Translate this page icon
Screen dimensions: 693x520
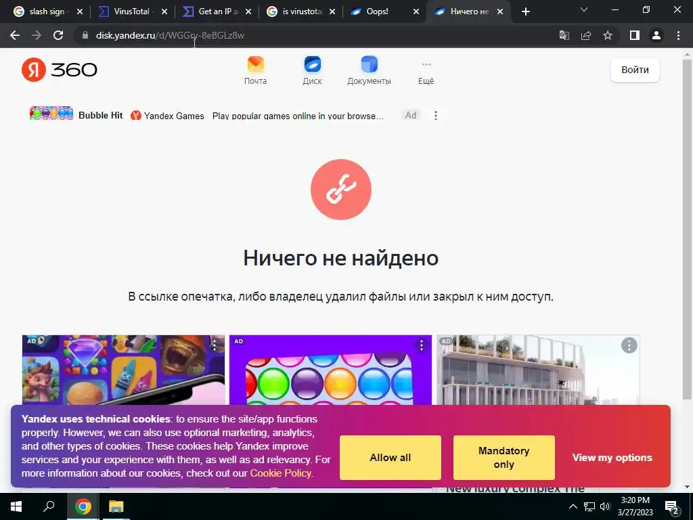(564, 35)
